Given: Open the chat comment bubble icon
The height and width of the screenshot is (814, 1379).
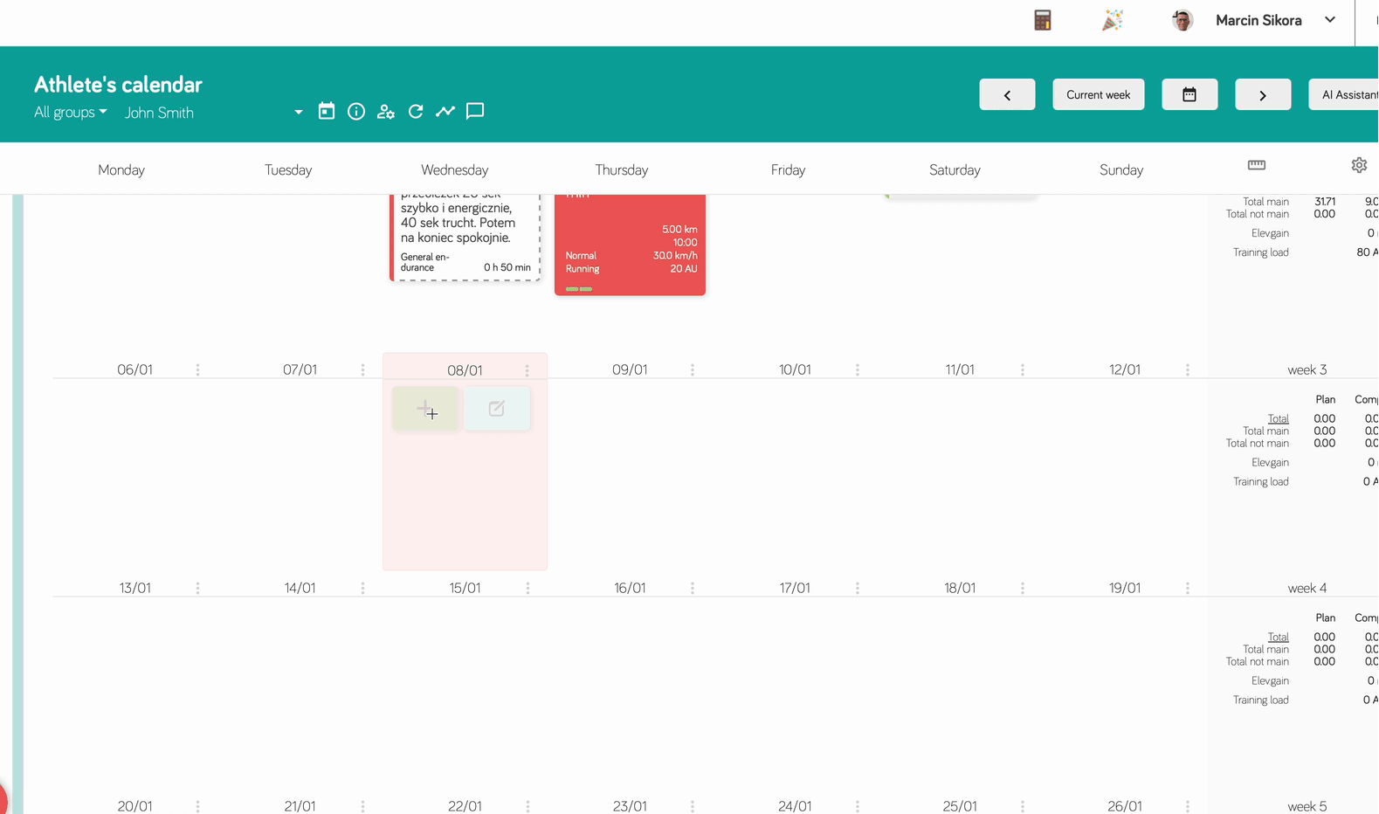Looking at the screenshot, I should pyautogui.click(x=475, y=111).
